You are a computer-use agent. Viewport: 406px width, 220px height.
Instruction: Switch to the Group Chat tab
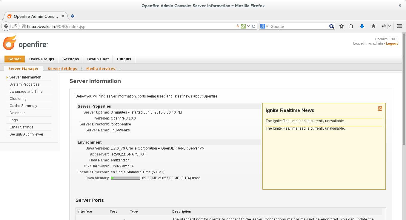tap(98, 59)
